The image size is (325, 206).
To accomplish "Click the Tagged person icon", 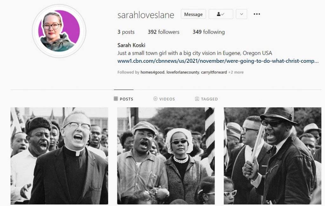I will 197,99.
